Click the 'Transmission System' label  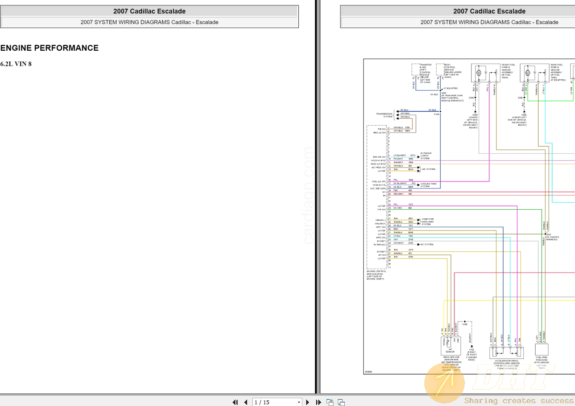coord(384,115)
